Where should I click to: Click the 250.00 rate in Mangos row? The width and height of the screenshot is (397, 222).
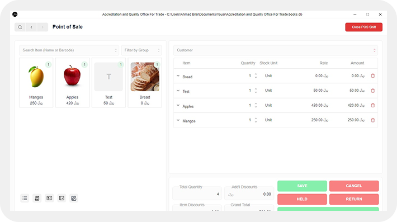tap(320, 120)
